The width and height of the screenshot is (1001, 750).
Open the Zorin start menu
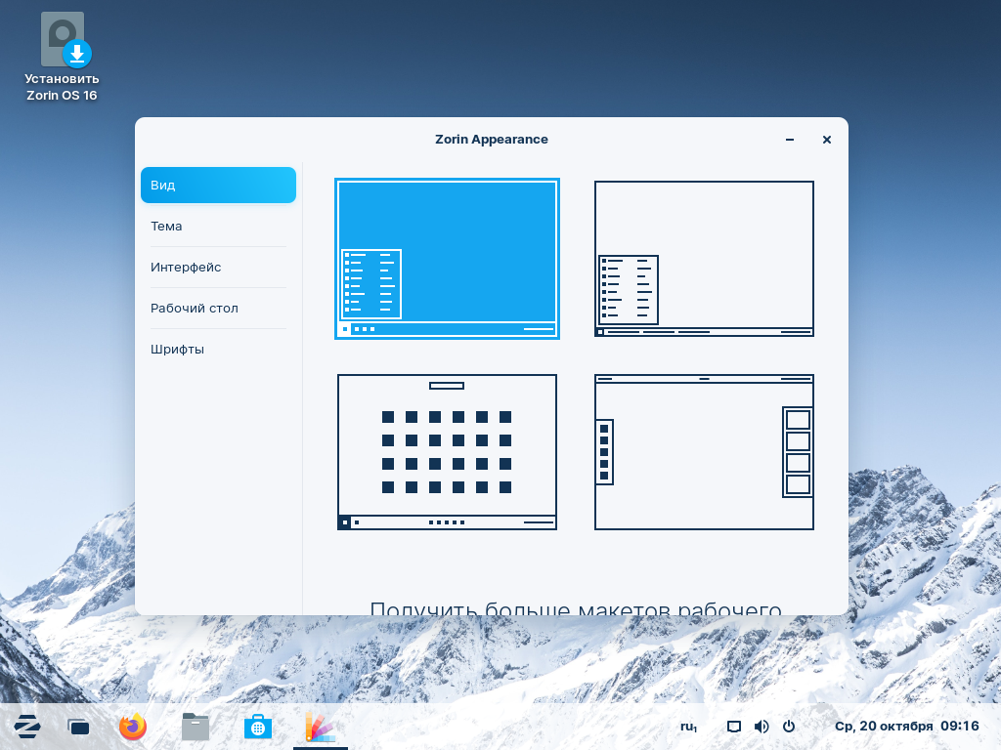(x=26, y=727)
